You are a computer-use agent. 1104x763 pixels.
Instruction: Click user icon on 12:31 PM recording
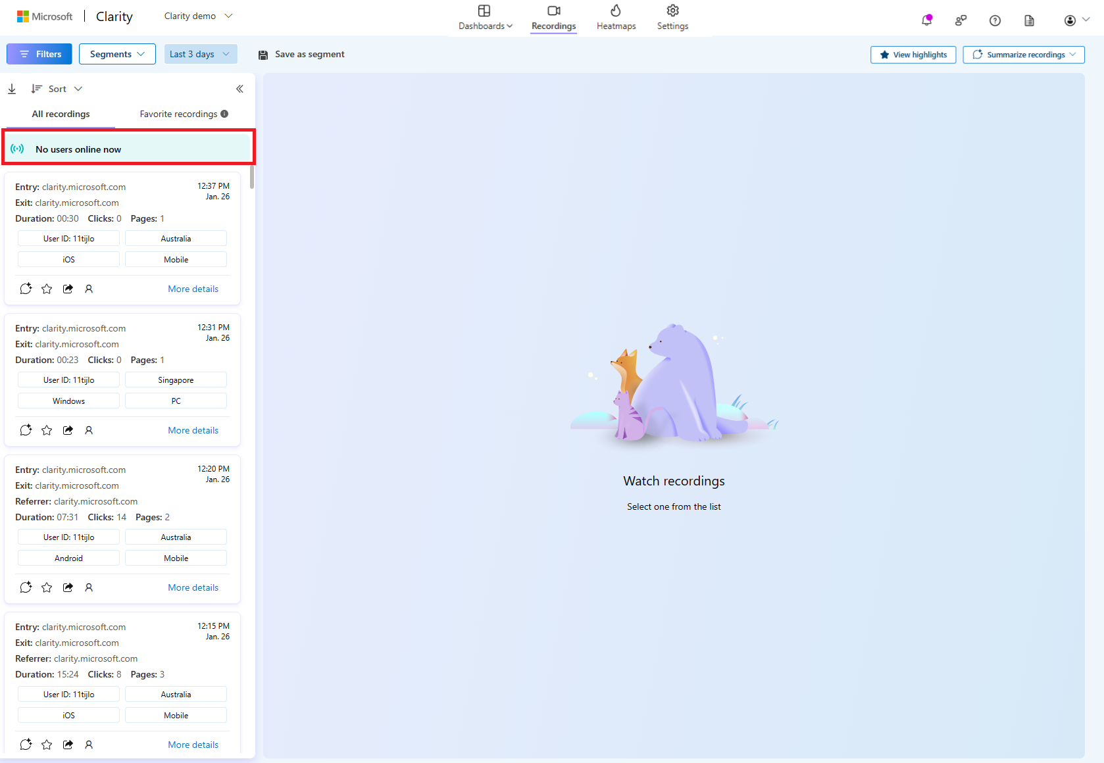[x=89, y=430]
